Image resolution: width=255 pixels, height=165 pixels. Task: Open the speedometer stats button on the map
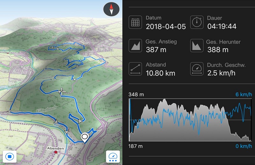point(113,156)
